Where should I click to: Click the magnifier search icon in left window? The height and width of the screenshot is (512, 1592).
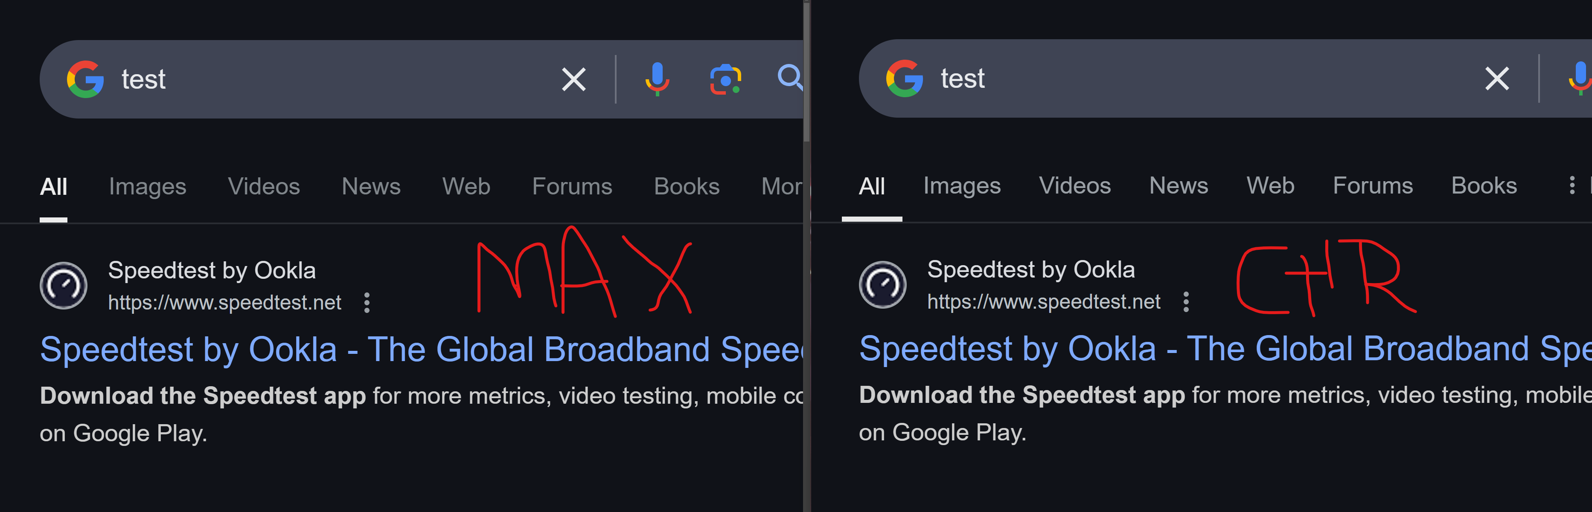click(790, 78)
